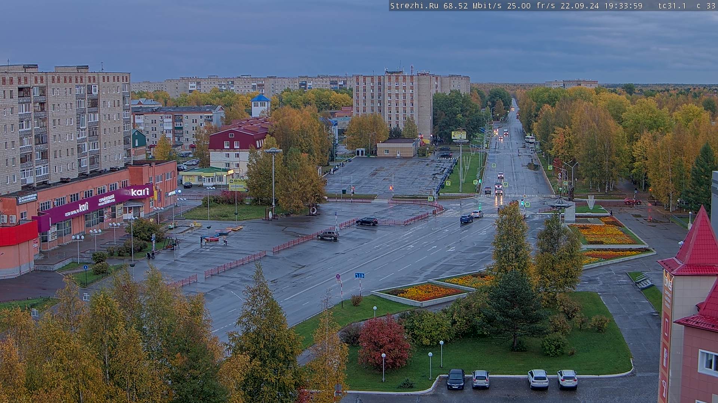Click the "Strezhi.Ru" overlay text

415,6
